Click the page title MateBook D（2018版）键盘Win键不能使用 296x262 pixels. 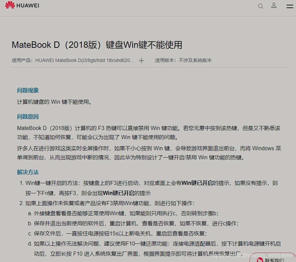97,45
